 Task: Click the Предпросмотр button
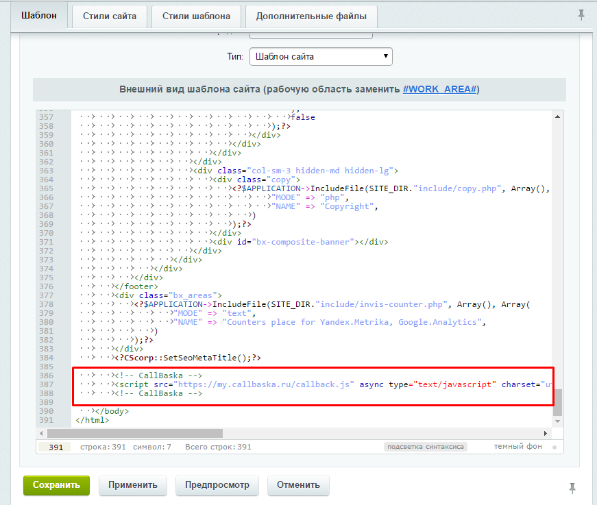[x=217, y=485]
